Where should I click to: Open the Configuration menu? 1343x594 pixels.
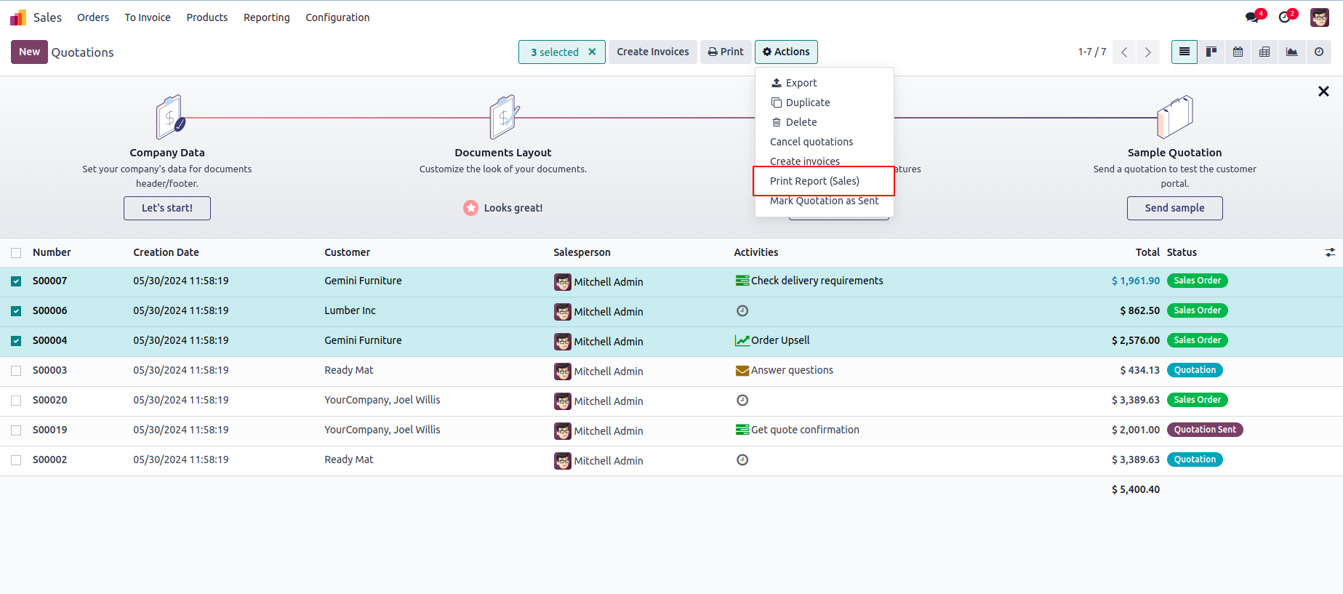[337, 17]
